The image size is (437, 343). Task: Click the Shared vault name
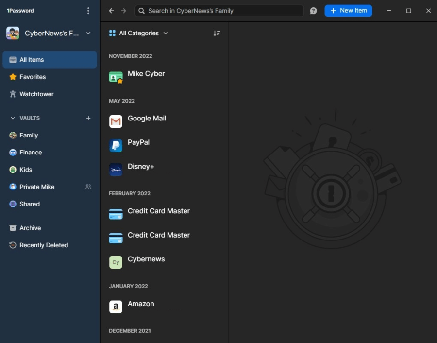tap(30, 204)
